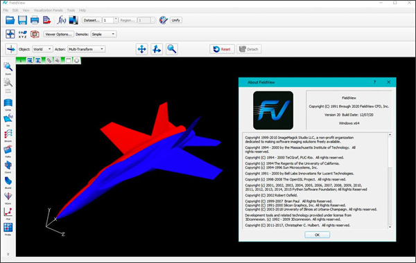This screenshot has width=416, height=263.
Task: Open the Object dropdown showing World
Action: pos(42,49)
